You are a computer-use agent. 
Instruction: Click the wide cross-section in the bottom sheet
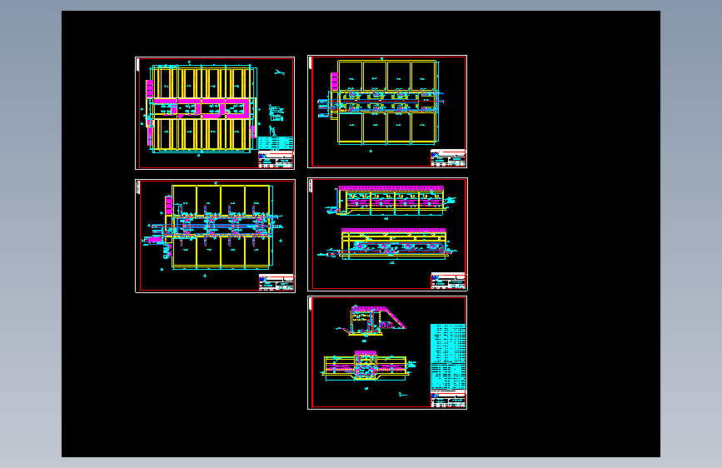point(367,366)
